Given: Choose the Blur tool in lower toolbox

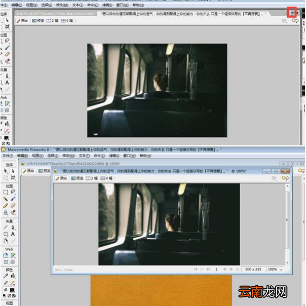Looking at the screenshot, I should (6, 212).
